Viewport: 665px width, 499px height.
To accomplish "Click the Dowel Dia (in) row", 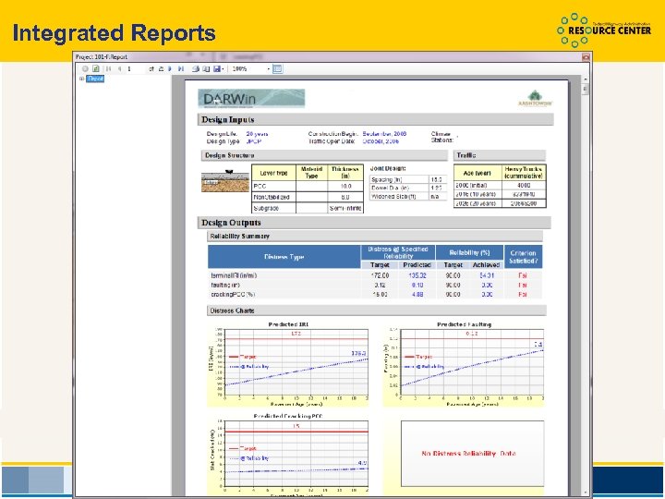I will point(407,188).
